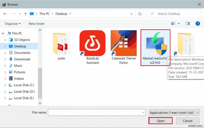The image size is (204, 128).
Task: Select the BandLab Assistant shortcut icon
Action: click(93, 43)
